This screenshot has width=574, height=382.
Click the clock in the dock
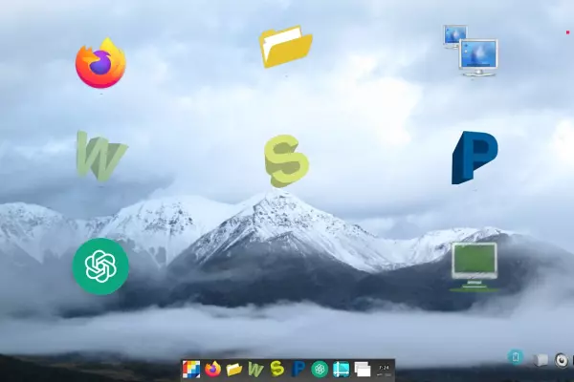tap(384, 370)
